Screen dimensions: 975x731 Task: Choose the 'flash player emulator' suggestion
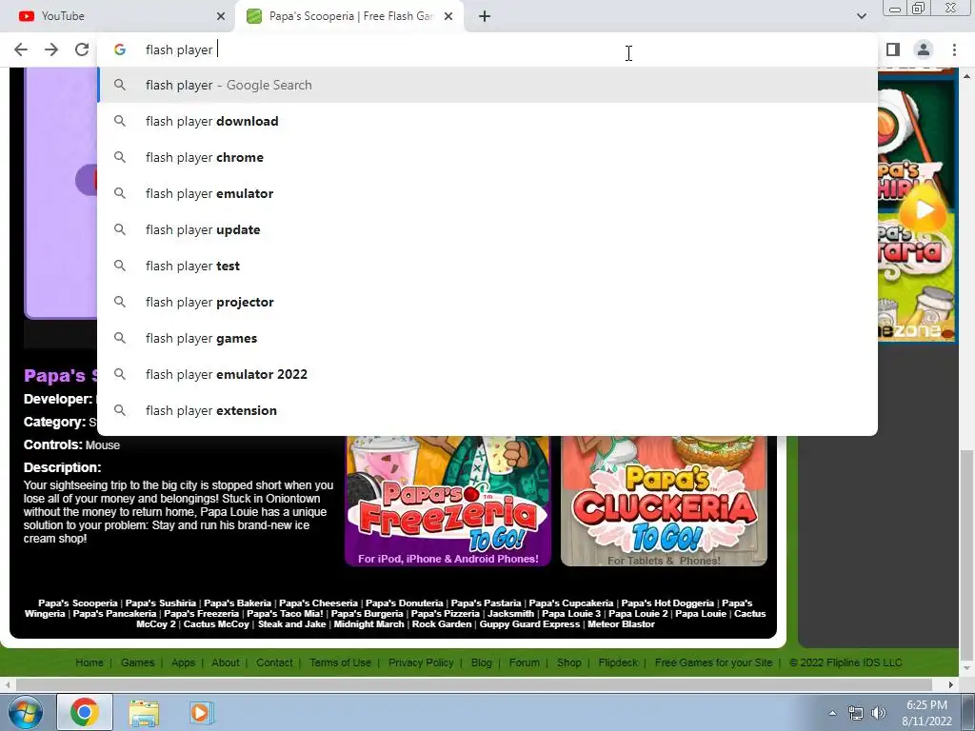pyautogui.click(x=487, y=193)
